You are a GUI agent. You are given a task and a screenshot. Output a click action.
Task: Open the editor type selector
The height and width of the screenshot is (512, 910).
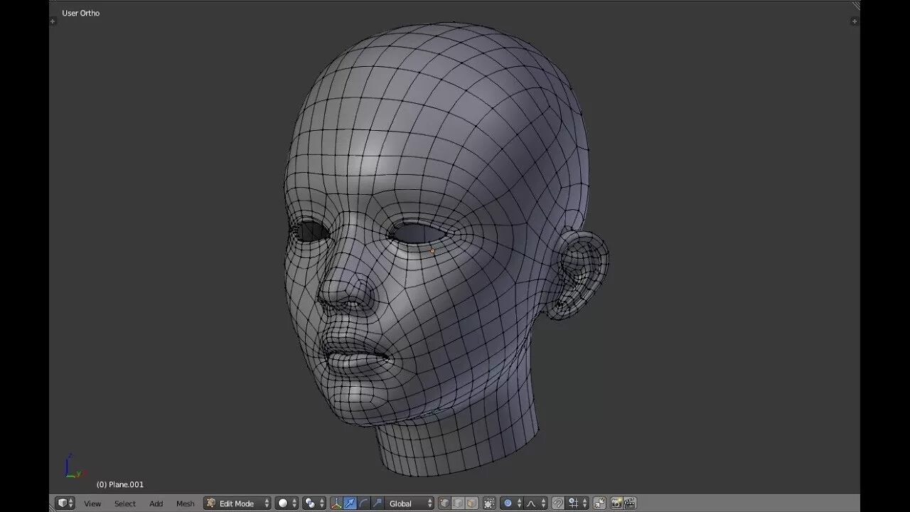pyautogui.click(x=65, y=503)
